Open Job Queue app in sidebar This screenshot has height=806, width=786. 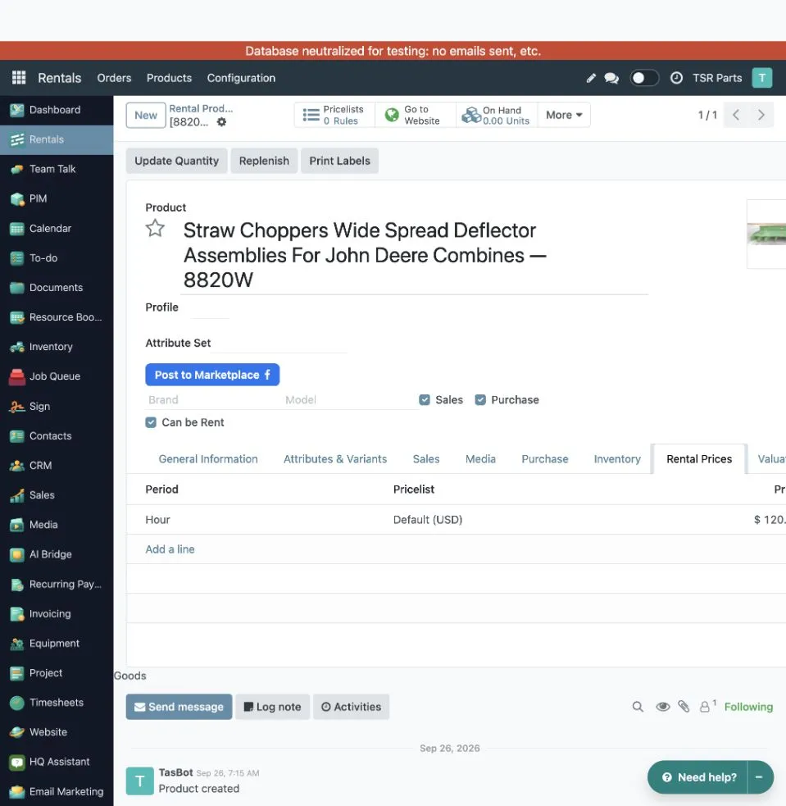click(57, 376)
